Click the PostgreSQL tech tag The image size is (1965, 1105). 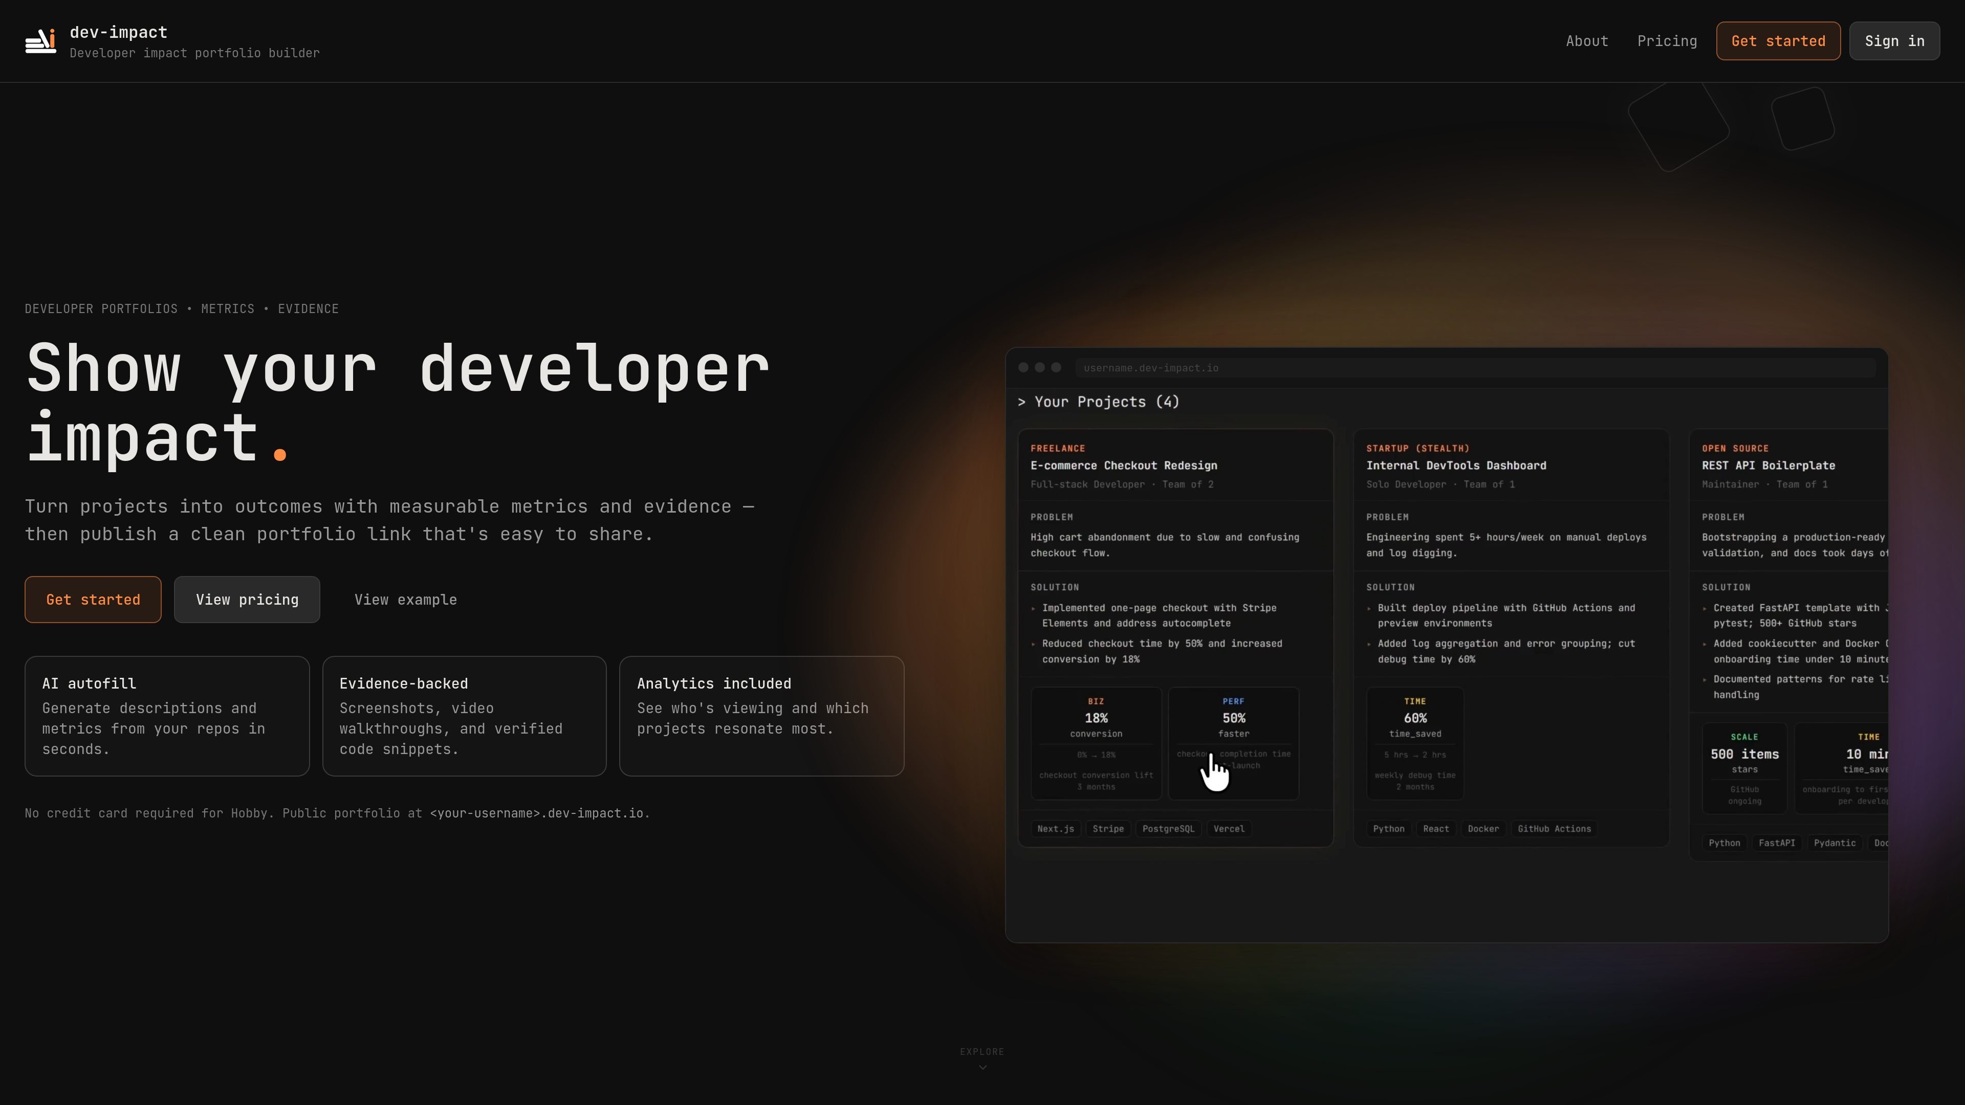point(1168,829)
